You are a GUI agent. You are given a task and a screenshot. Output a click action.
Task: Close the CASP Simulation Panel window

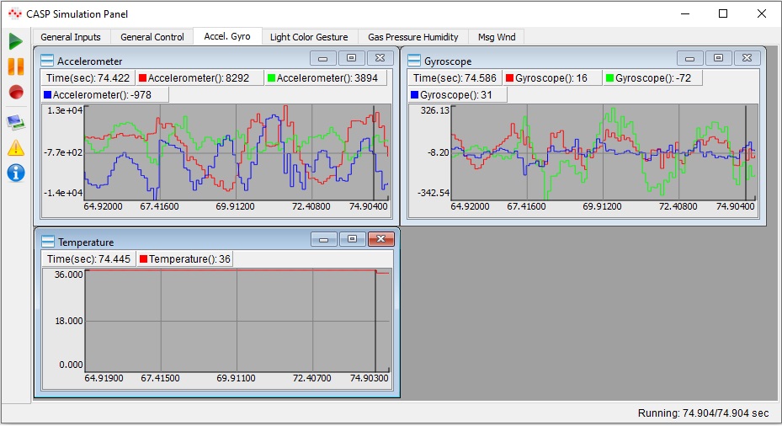[x=762, y=13]
